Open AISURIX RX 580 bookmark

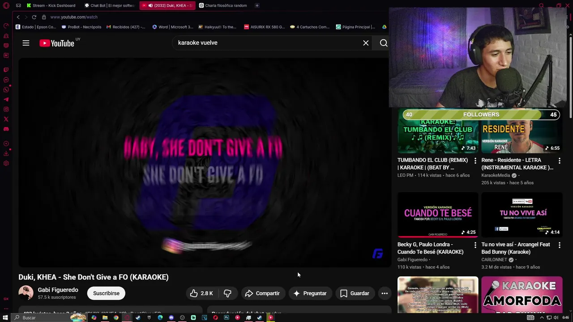point(265,27)
